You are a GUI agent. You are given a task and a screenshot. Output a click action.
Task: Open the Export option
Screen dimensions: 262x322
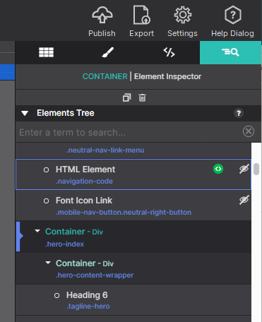coord(141,21)
